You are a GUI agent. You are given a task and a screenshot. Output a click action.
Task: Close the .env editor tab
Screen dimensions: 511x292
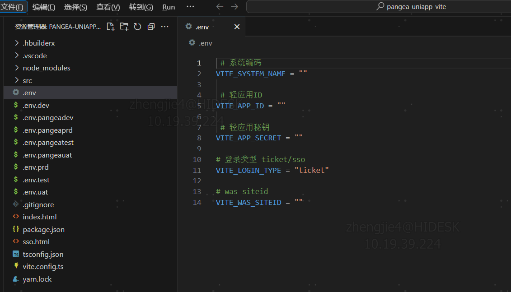(x=237, y=27)
